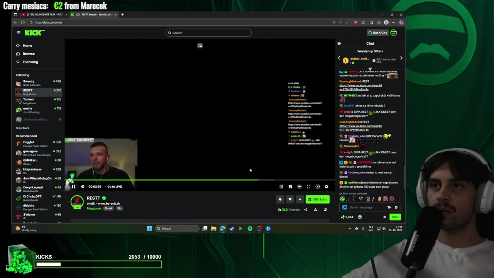Enter fullscreen video mode

[x=308, y=186]
